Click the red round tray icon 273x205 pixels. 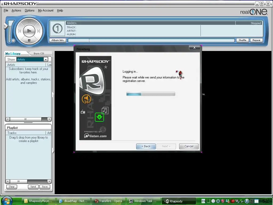tap(232, 201)
